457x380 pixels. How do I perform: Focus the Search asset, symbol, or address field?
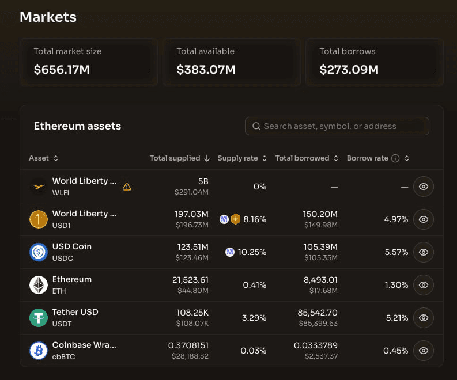337,126
